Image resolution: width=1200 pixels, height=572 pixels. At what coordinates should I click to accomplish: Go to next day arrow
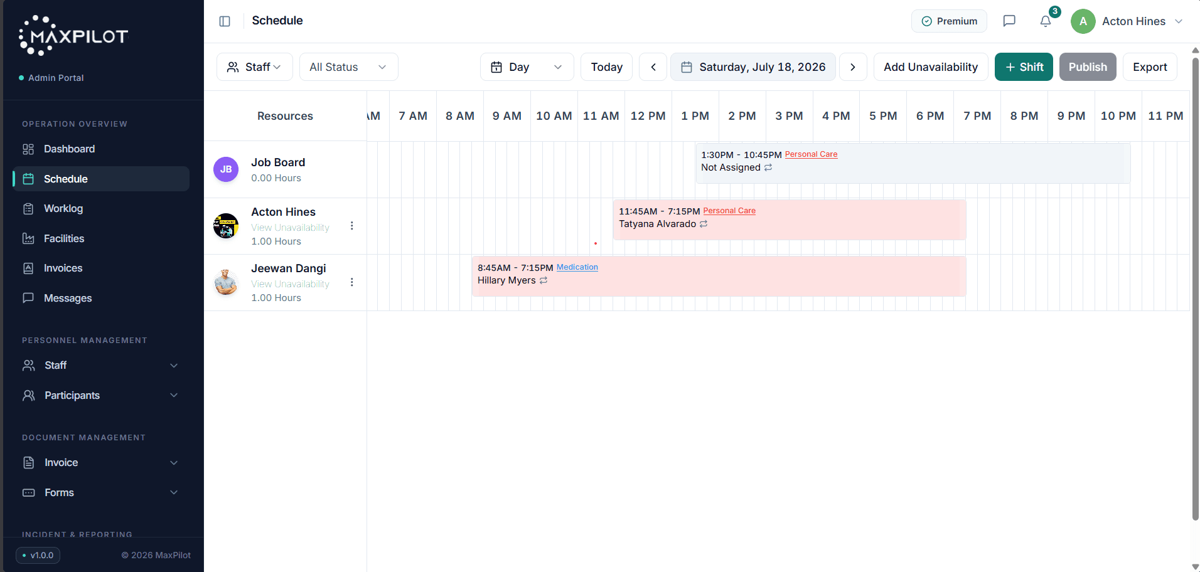(853, 67)
